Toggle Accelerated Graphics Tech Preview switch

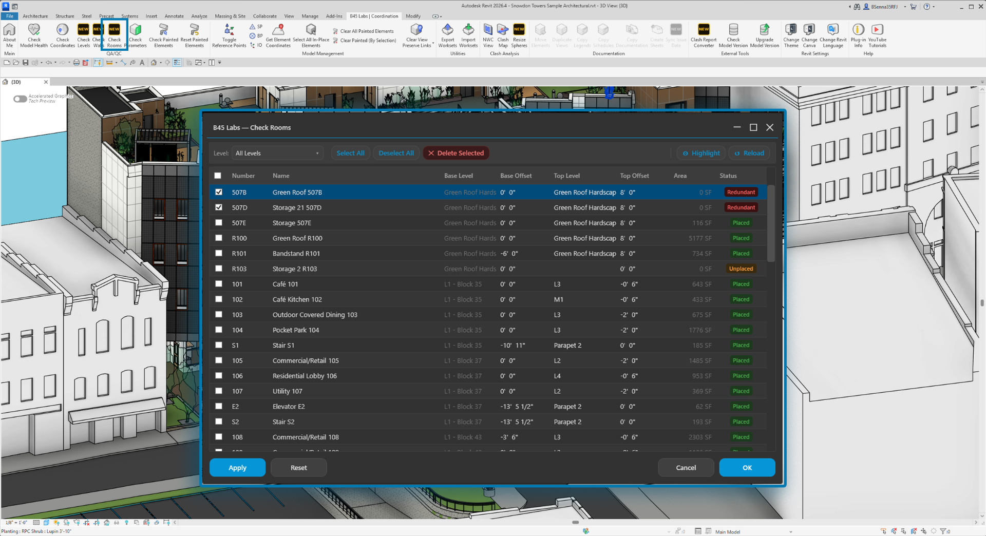point(20,99)
